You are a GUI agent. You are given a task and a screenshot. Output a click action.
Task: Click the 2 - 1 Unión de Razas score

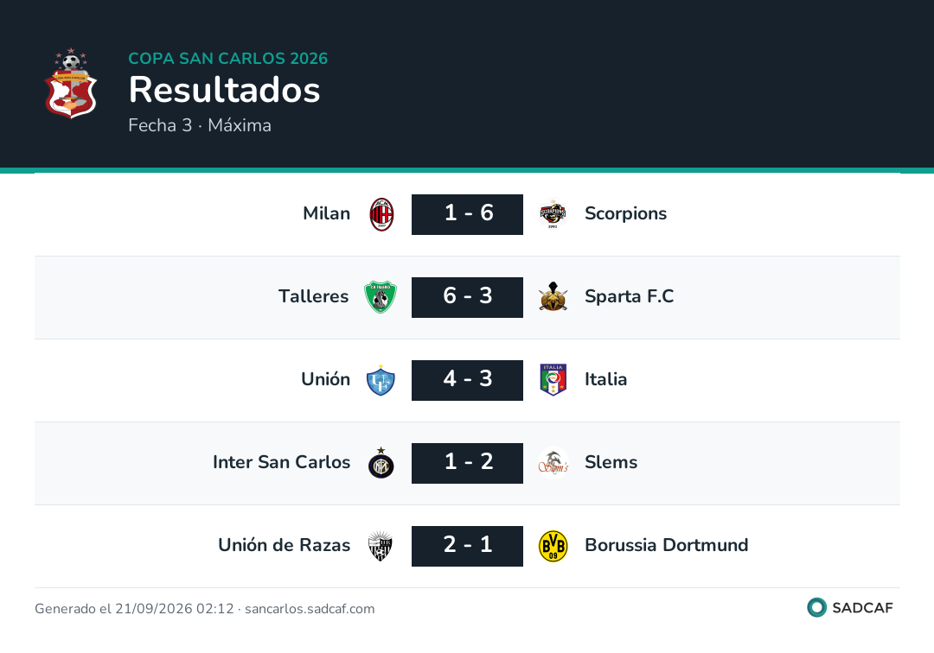point(468,546)
